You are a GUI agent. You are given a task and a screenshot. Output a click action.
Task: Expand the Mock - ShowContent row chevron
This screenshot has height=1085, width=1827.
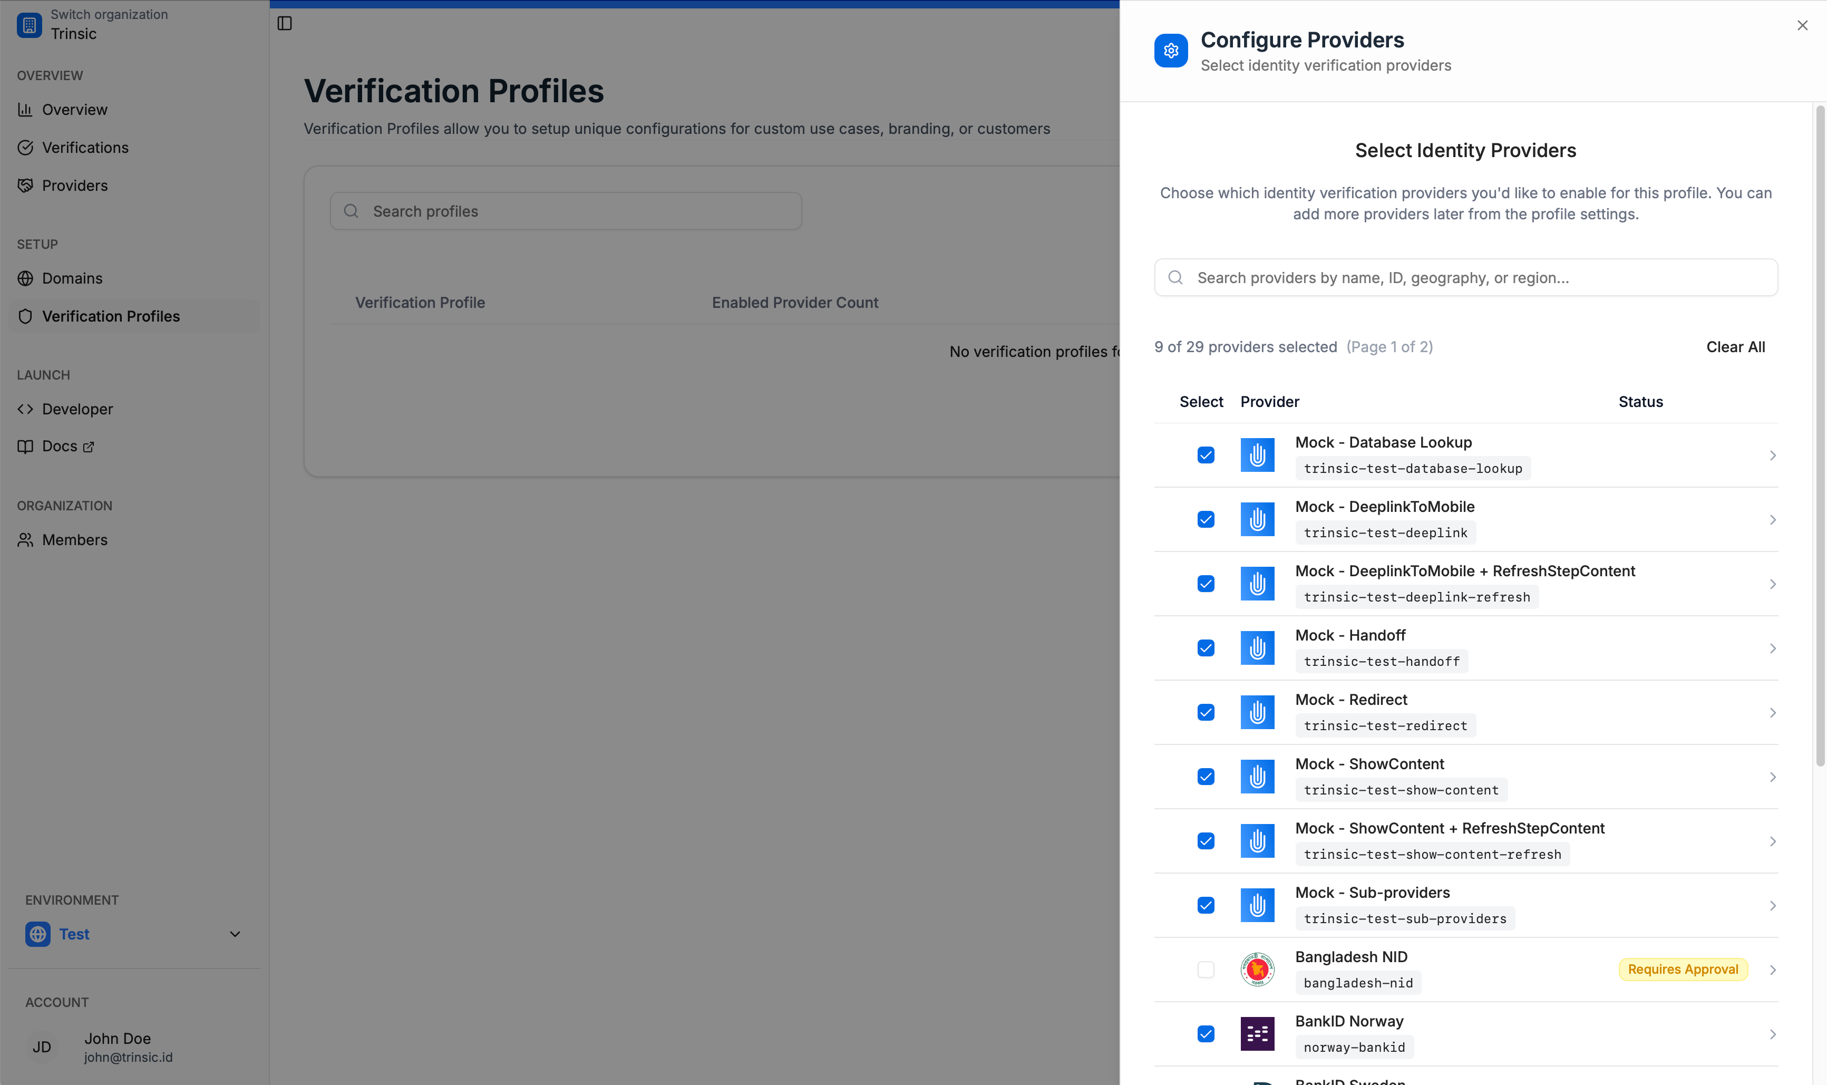click(1772, 777)
